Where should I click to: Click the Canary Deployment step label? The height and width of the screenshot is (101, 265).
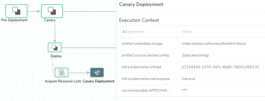coord(99,81)
